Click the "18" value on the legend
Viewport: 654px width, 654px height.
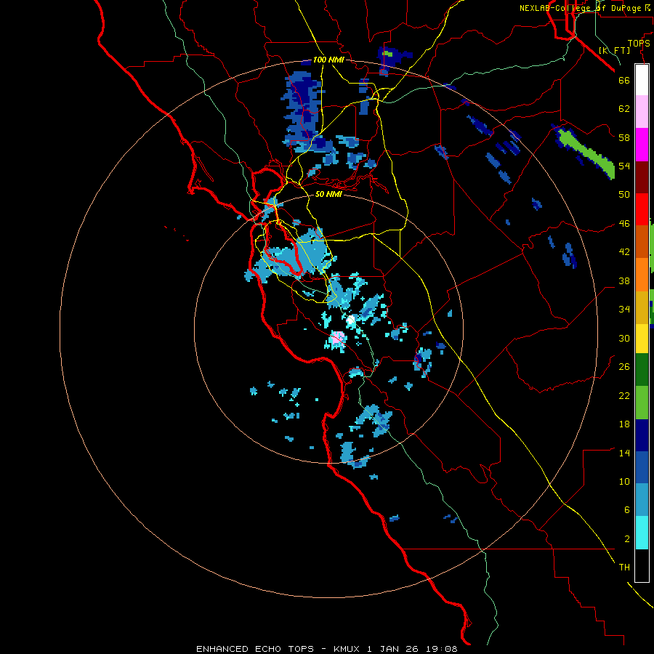coord(624,424)
